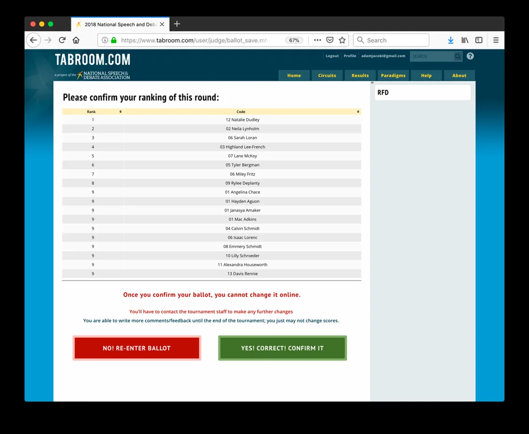Save page to Pocket icon
The height and width of the screenshot is (434, 529).
pyautogui.click(x=330, y=40)
